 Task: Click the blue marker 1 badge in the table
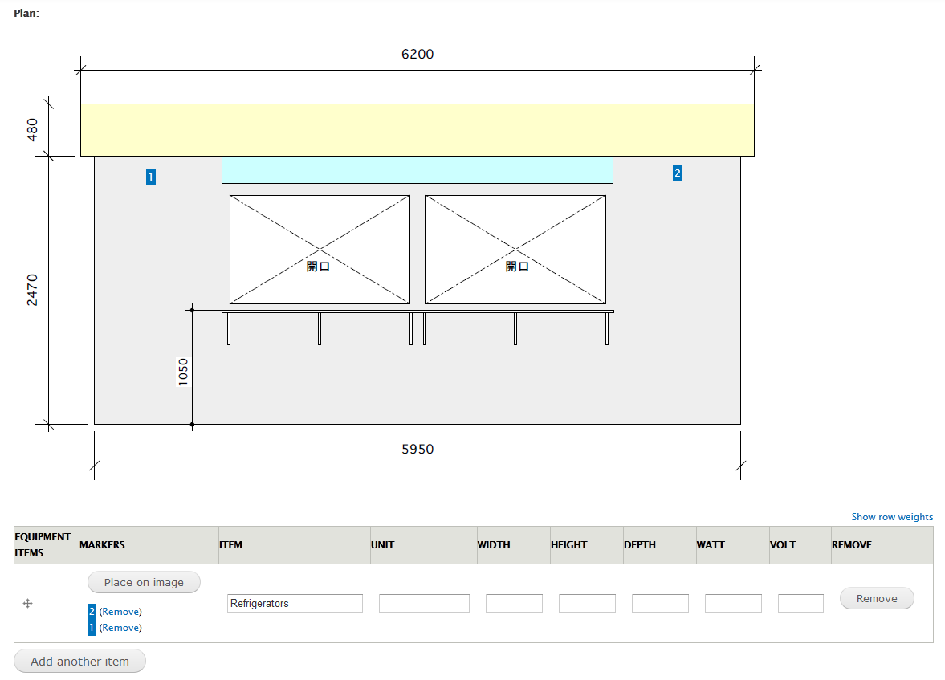tap(91, 627)
